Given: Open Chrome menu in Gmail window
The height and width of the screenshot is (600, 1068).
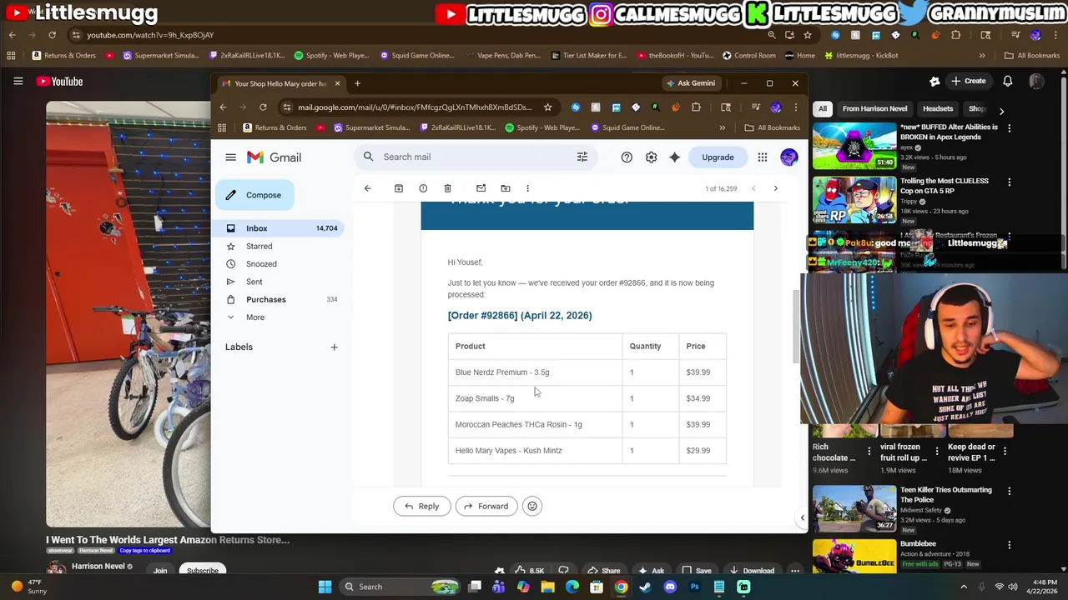Looking at the screenshot, I should point(795,107).
